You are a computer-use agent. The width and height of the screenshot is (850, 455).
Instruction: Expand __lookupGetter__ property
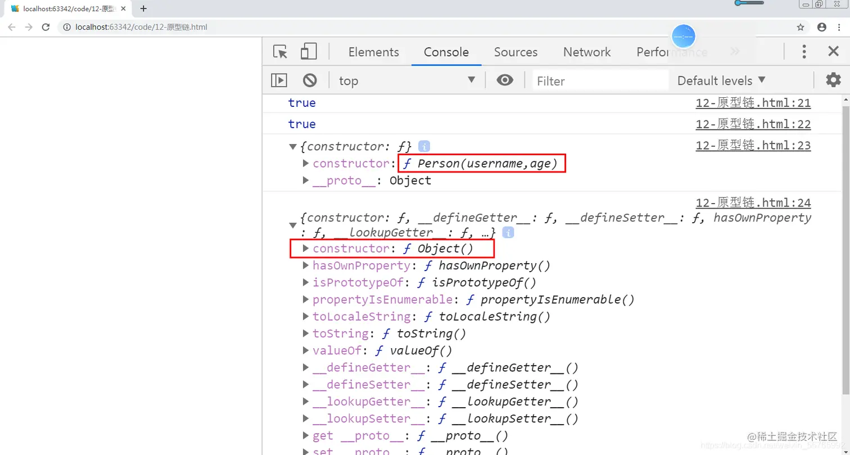(306, 402)
